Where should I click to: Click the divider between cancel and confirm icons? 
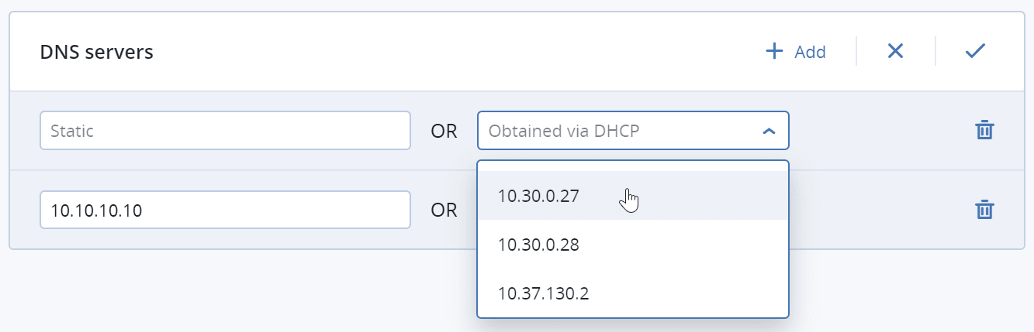click(935, 52)
